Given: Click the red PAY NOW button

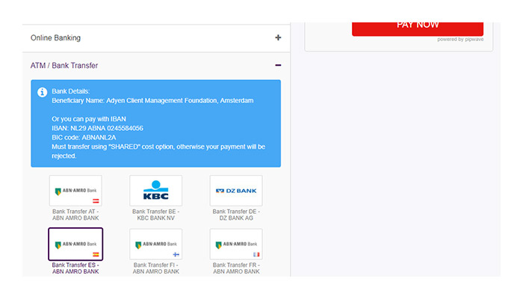Looking at the screenshot, I should 418,28.
